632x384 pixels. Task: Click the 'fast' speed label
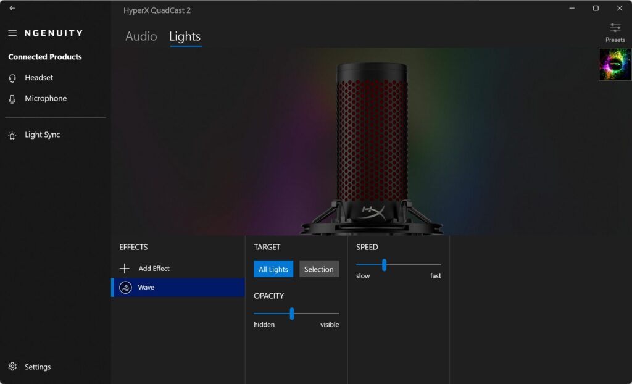click(x=436, y=276)
